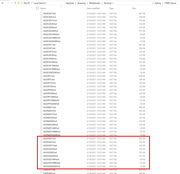Select file icon of AUDCAD240.hst
Screen dimensions: 180x174
point(41,31)
